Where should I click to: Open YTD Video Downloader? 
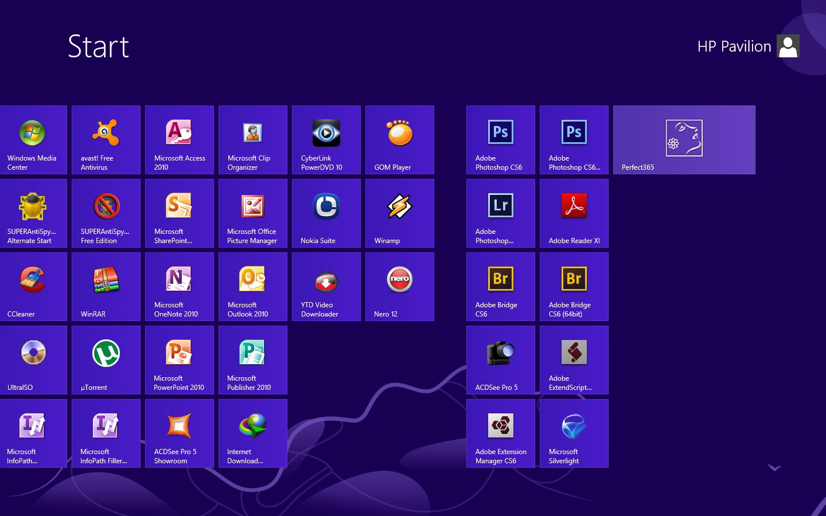coord(326,287)
